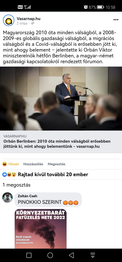Open Zoltán Cseh's profile picture
The height and width of the screenshot is (262, 122).
(x=7, y=198)
